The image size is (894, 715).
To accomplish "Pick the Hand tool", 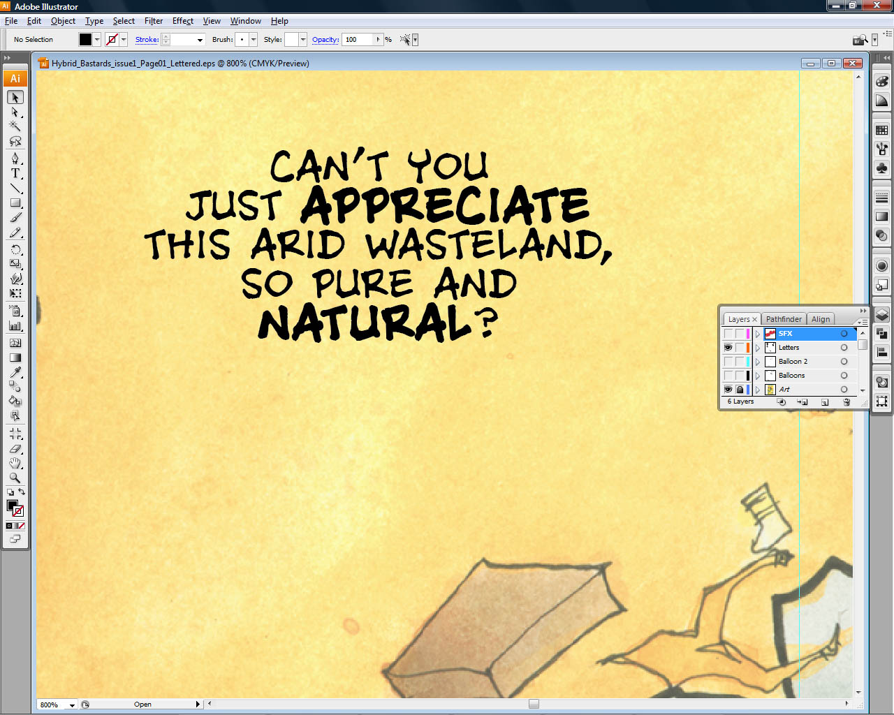I will (15, 464).
